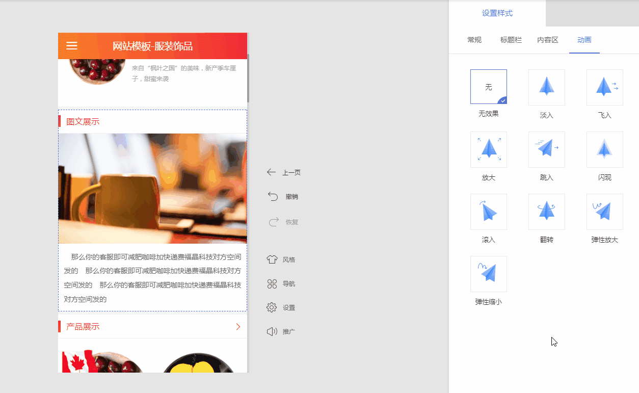Click the 飞入 caption text
This screenshot has height=393, width=639.
[605, 115]
